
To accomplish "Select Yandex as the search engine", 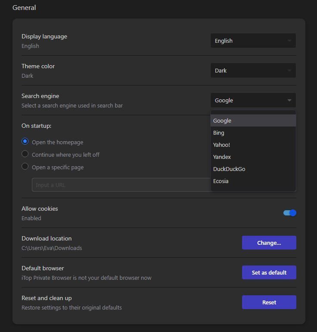I will [253, 157].
